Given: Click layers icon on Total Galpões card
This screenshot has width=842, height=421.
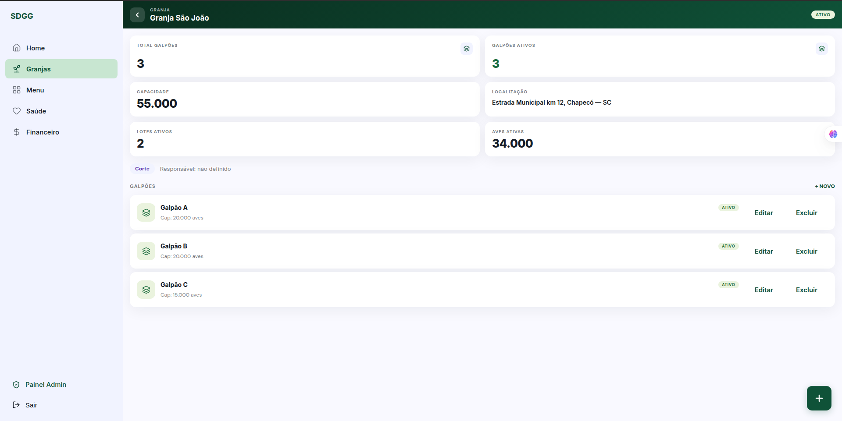Looking at the screenshot, I should (x=467, y=49).
